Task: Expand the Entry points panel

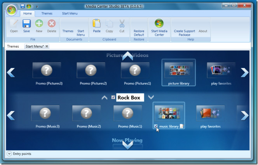Action: [x=9, y=154]
